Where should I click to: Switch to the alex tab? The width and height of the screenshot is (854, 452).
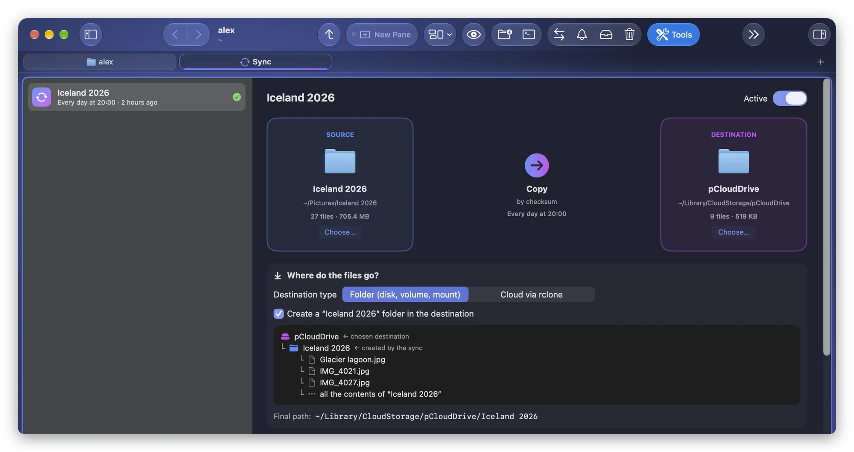pyautogui.click(x=99, y=62)
